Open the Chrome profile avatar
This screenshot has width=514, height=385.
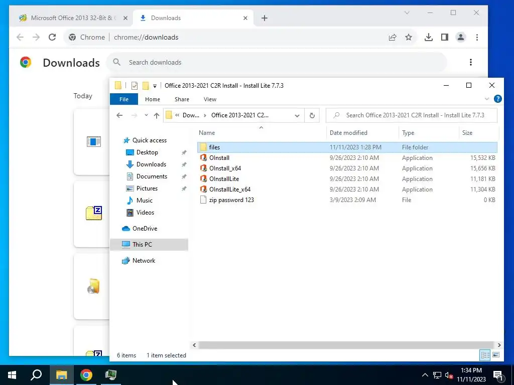(x=461, y=37)
